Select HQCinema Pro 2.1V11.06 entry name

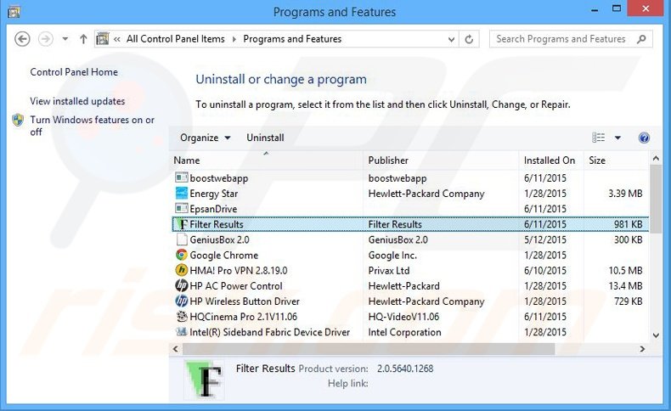pos(243,317)
